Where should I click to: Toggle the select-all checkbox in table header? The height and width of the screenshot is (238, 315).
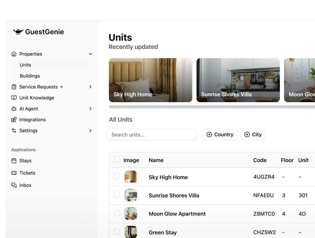(117, 160)
